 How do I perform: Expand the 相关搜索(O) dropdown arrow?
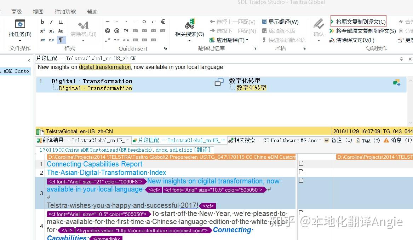pos(189,40)
